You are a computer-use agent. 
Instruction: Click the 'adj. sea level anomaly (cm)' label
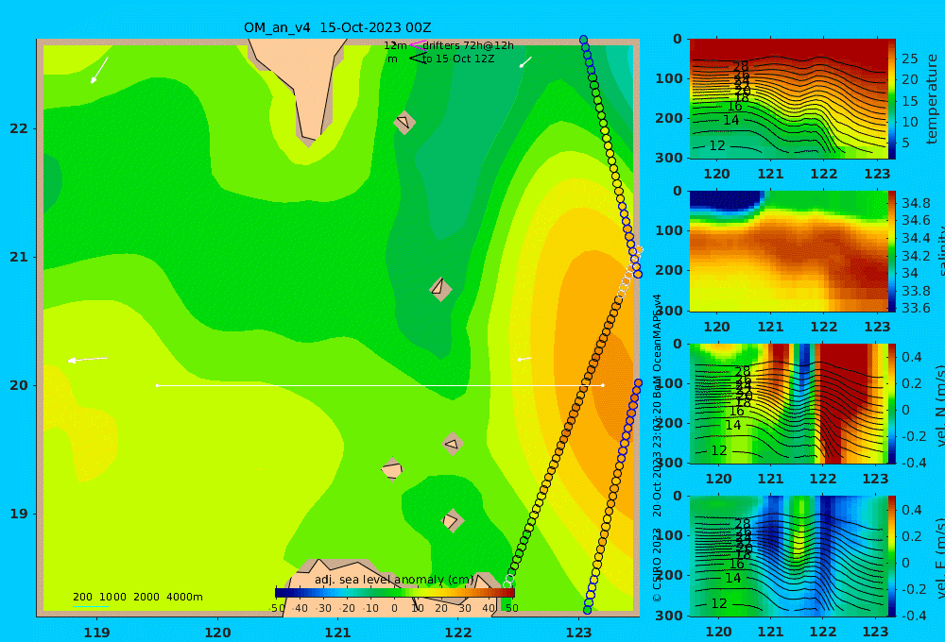point(394,580)
